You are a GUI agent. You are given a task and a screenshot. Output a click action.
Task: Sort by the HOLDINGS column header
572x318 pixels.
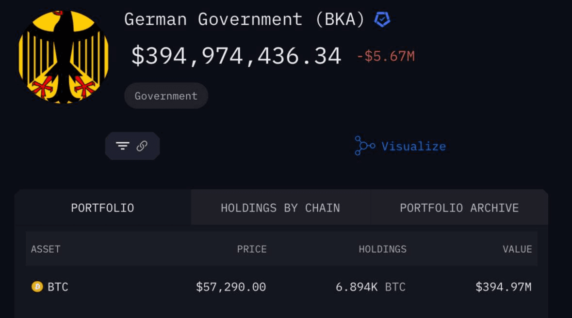tap(383, 249)
